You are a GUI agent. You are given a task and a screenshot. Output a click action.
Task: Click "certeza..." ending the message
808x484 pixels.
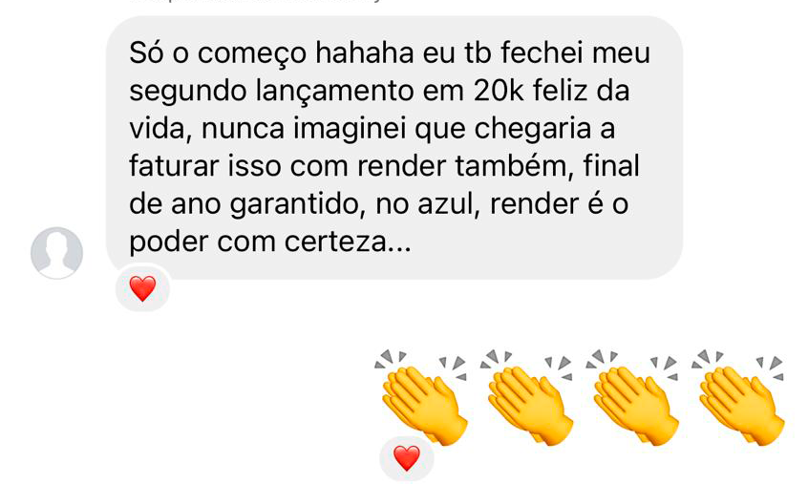click(x=348, y=242)
